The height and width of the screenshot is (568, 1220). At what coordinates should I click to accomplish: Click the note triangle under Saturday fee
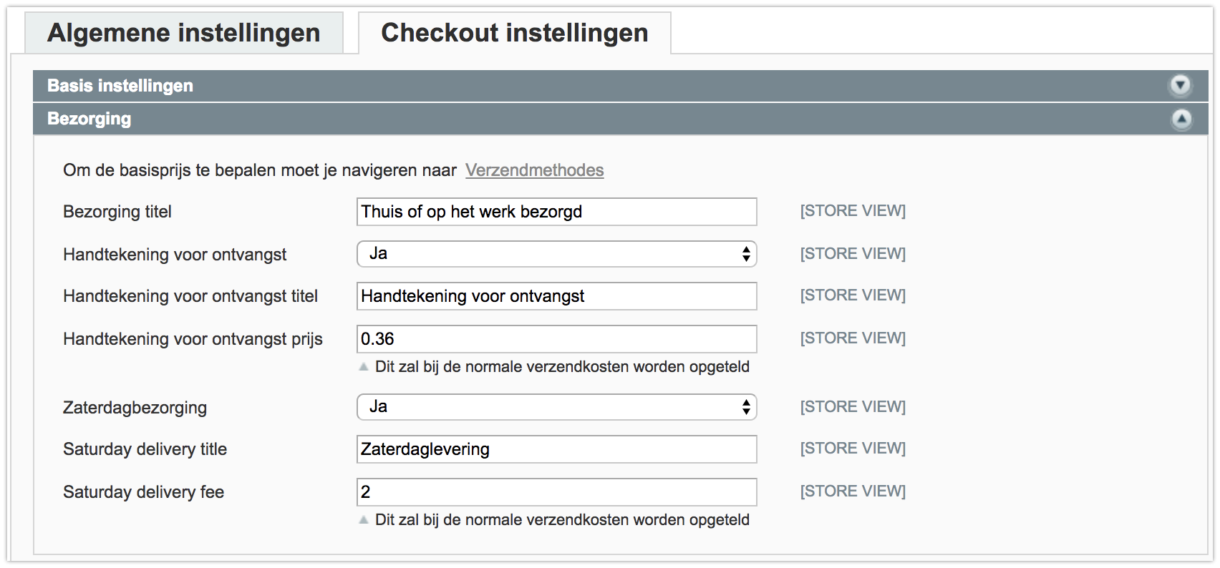(x=364, y=520)
